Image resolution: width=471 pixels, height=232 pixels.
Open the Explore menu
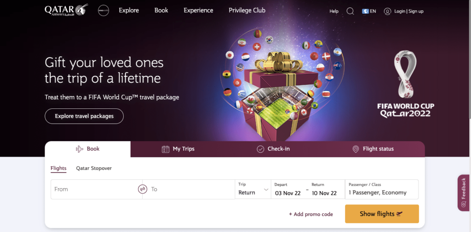(x=129, y=11)
